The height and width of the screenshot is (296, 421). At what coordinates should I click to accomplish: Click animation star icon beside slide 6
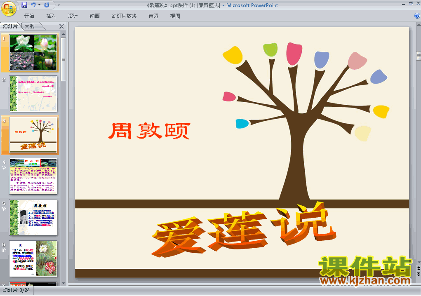(x=4, y=250)
